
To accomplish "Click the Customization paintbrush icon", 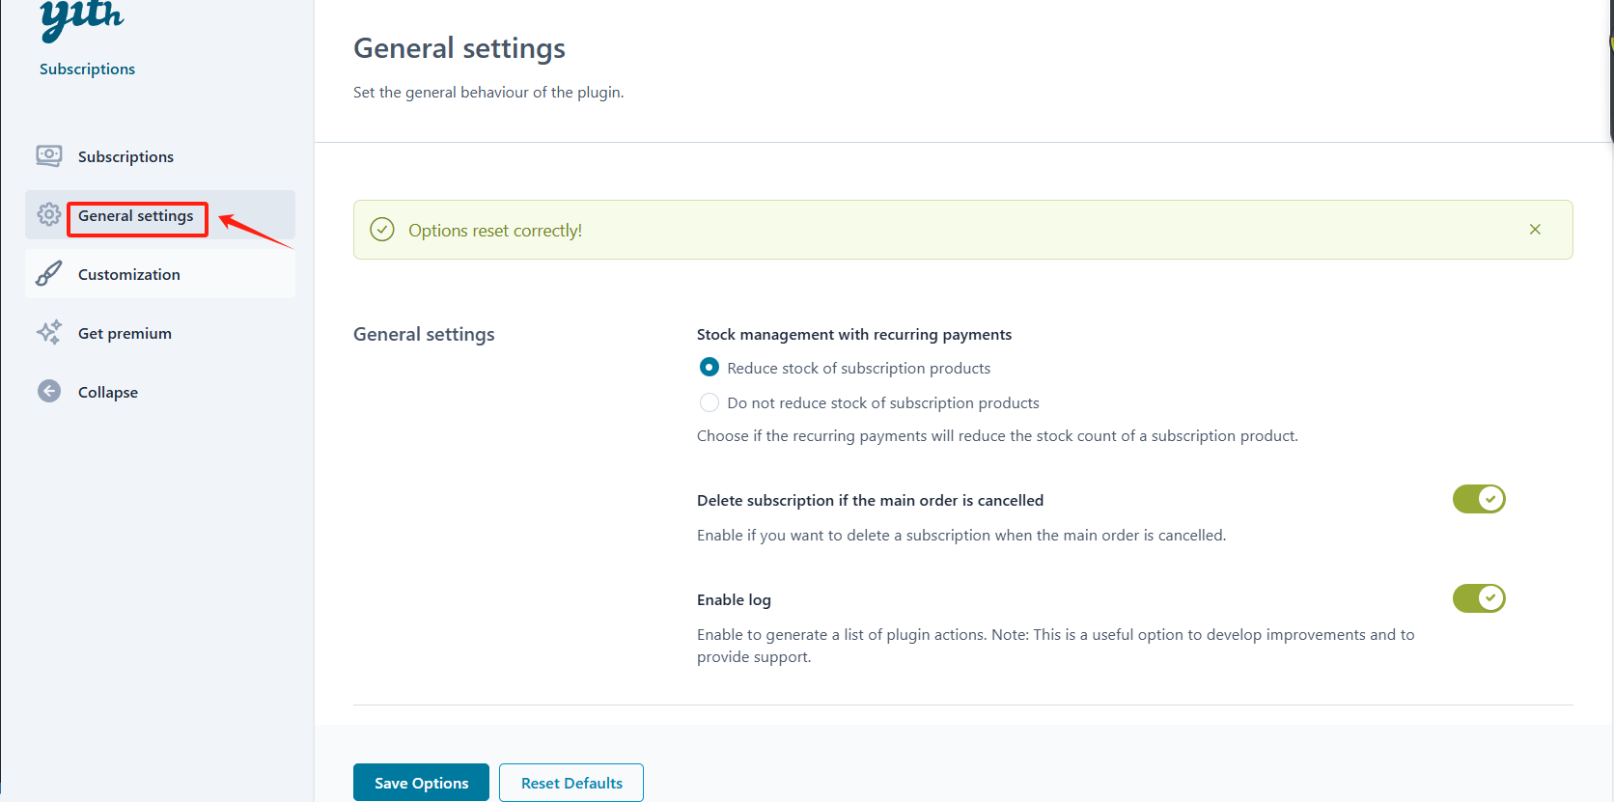I will [49, 274].
